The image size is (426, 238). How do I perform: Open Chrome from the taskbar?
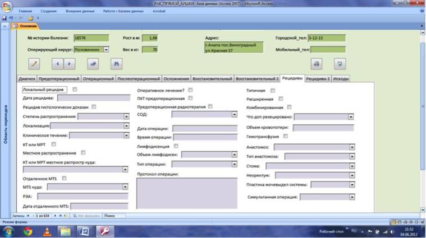point(28,231)
